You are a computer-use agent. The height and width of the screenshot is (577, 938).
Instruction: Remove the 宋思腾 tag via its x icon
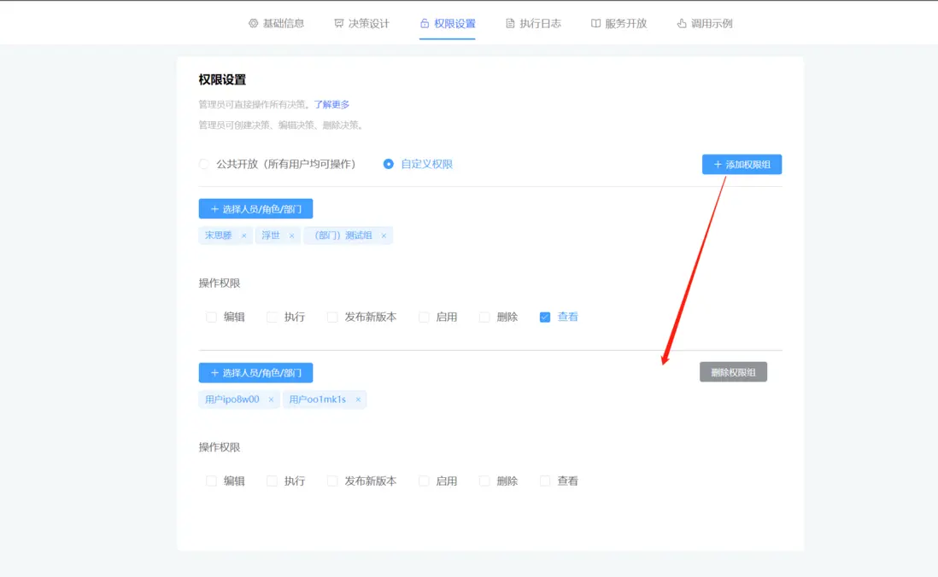click(x=243, y=235)
